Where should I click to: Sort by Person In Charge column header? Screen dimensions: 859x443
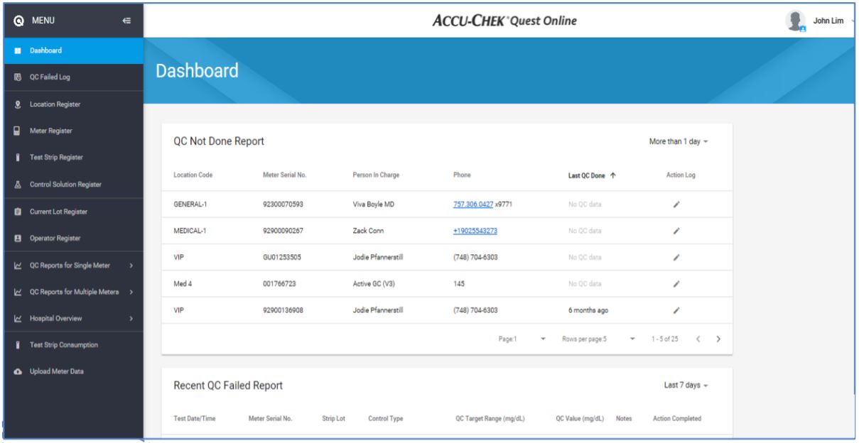pyautogui.click(x=376, y=175)
